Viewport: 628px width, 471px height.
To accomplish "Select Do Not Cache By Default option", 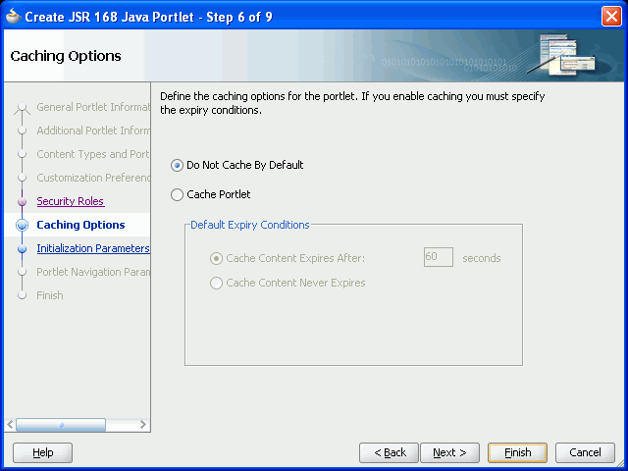I will coord(177,165).
